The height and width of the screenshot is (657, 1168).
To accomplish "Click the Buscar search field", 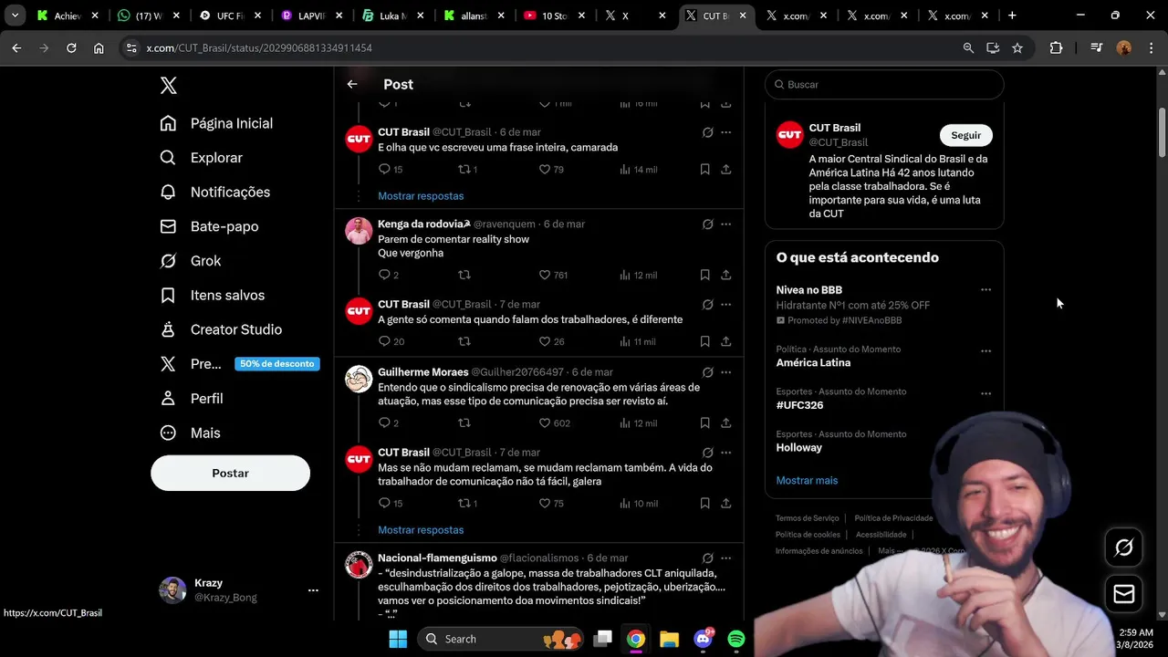I will (x=884, y=85).
